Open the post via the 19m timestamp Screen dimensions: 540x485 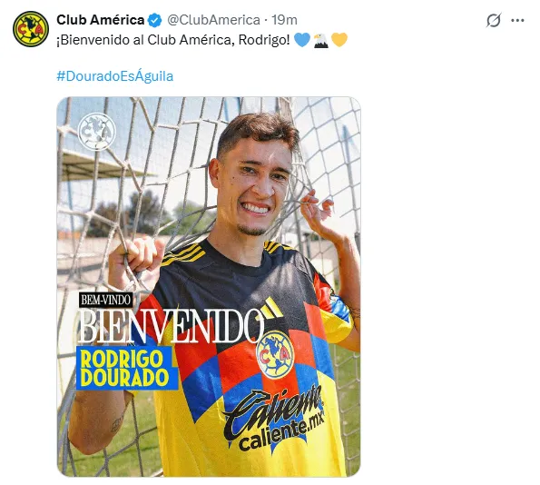284,20
